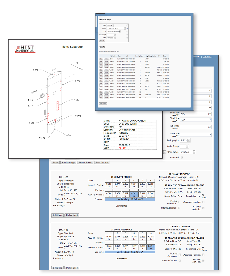Check Internal Corrosion for TML 1-10
The width and height of the screenshot is (230, 276).
tap(180, 255)
